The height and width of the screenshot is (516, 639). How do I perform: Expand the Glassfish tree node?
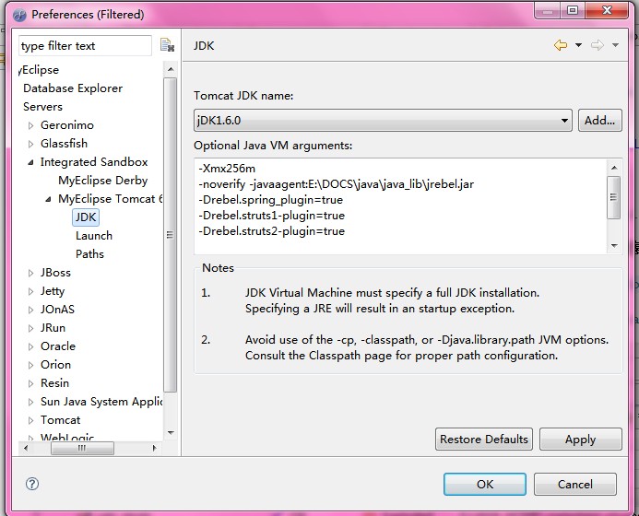coord(30,144)
